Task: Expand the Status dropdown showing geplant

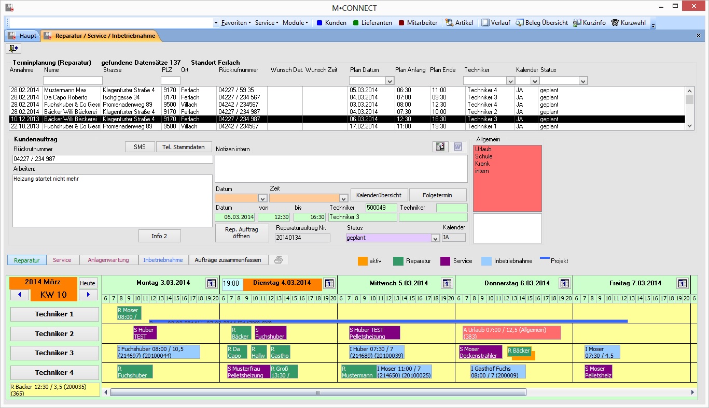Action: point(435,238)
